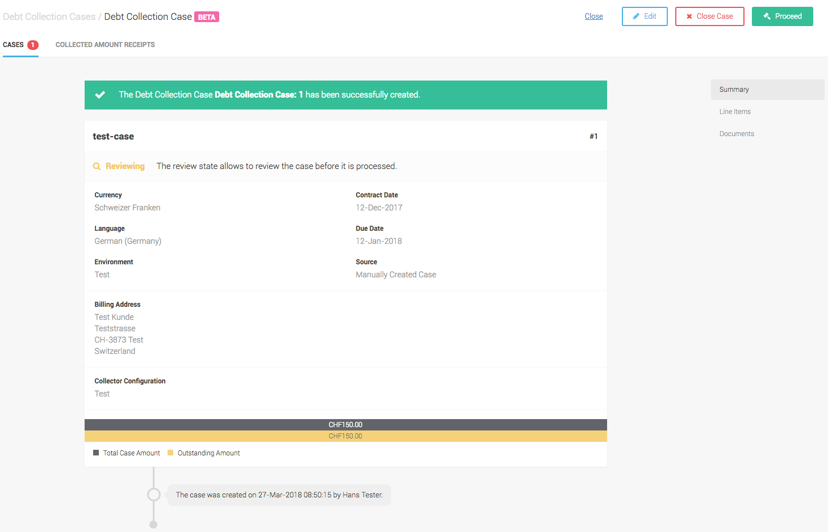Select the Cases tab
828x532 pixels.
[x=14, y=45]
